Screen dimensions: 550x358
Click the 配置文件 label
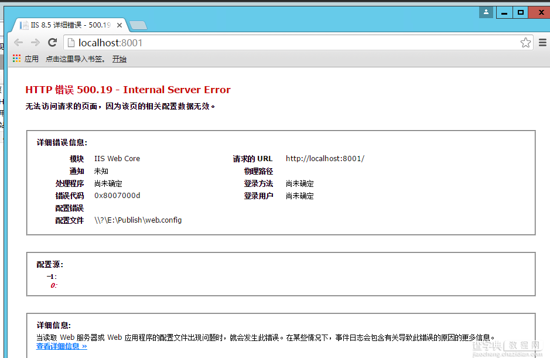point(70,220)
